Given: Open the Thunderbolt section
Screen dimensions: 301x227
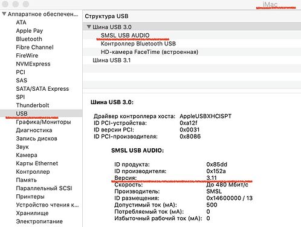Looking at the screenshot, I should 33,105.
